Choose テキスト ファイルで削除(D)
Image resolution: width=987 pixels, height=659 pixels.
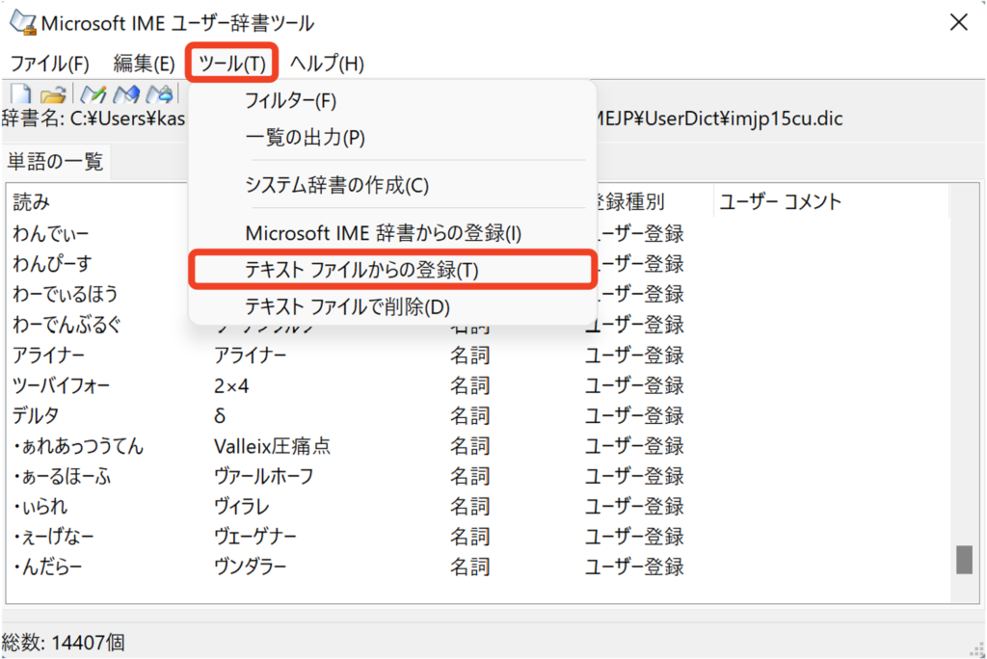(347, 307)
